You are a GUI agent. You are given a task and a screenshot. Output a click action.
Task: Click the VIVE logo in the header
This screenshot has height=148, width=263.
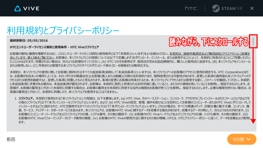[x=27, y=8]
